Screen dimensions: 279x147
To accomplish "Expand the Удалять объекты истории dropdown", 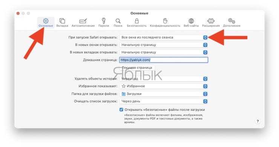I will [164, 79].
